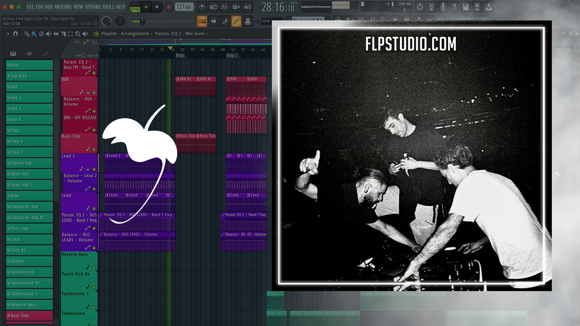Select the Kick pattern in picker
The image size is (580, 326).
click(x=29, y=65)
